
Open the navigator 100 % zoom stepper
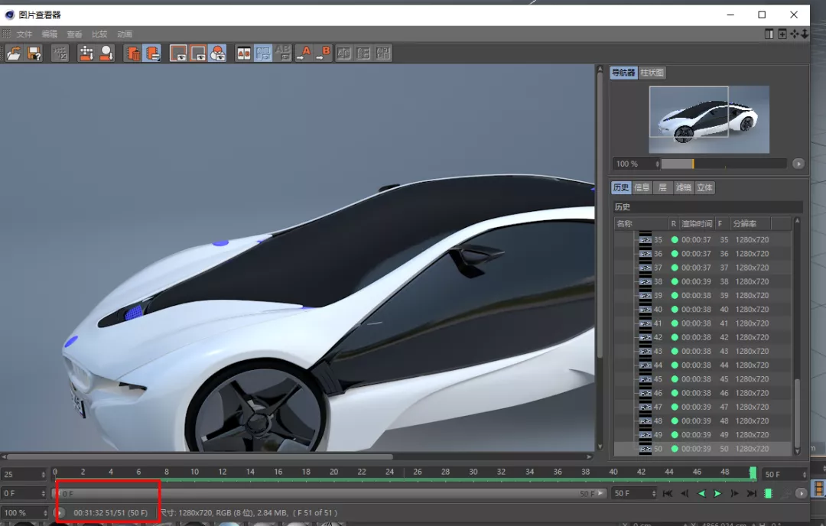(x=657, y=164)
